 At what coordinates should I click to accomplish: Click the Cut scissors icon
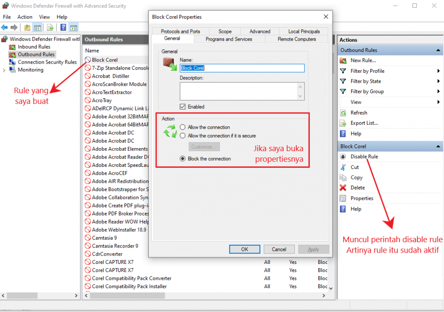[343, 167]
